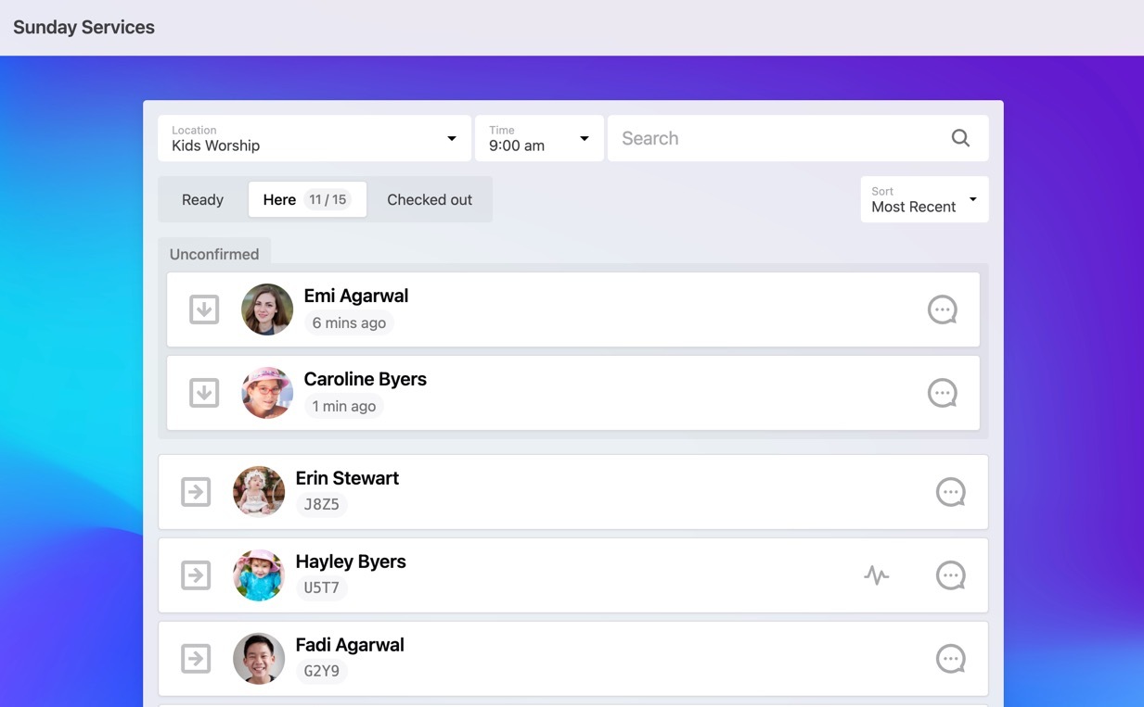
Task: Click check-out arrow icon for Hayley Byers
Action: click(196, 575)
